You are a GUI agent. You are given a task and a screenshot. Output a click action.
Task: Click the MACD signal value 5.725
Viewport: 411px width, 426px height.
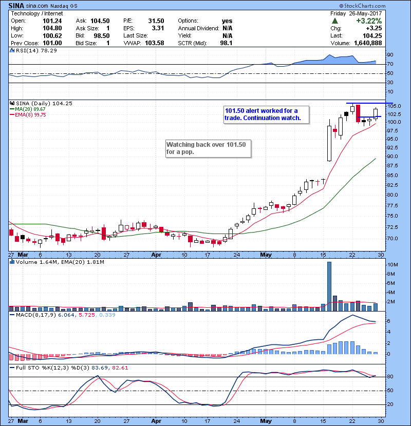click(87, 315)
